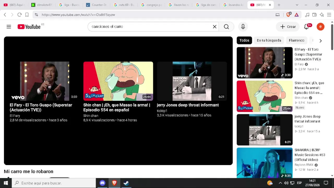Switch to the 'Aquí' YouTube tab
The image size is (334, 188).
coord(15,5)
